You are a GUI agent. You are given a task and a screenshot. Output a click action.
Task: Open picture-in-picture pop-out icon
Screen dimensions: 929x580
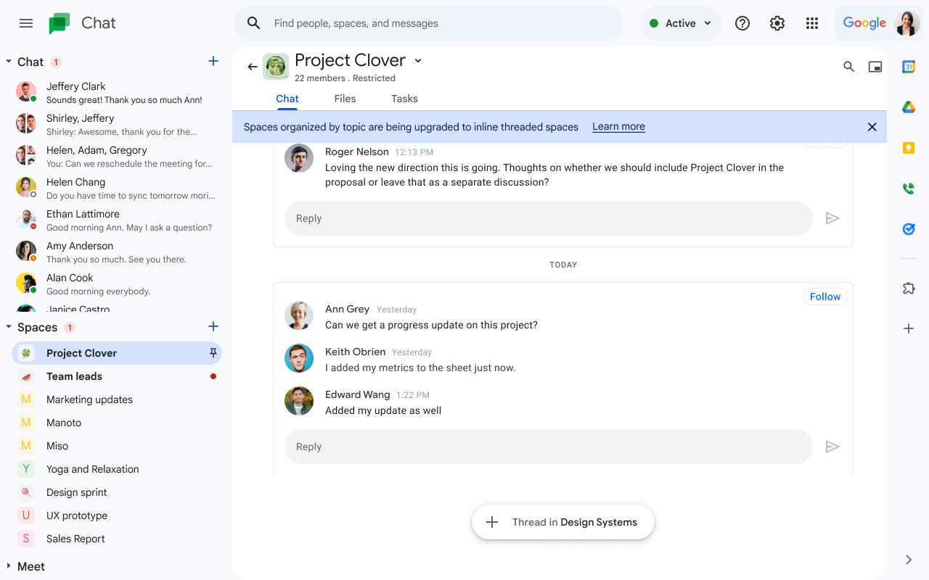[875, 67]
